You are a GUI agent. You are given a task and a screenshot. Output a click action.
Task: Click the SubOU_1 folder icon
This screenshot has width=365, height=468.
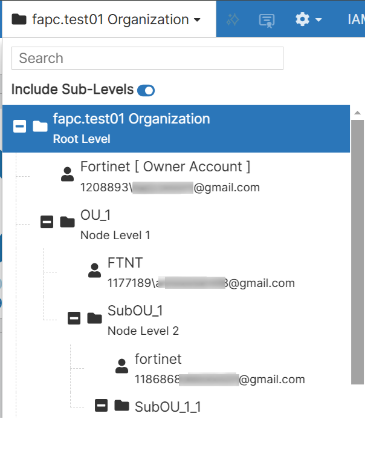pyautogui.click(x=94, y=318)
